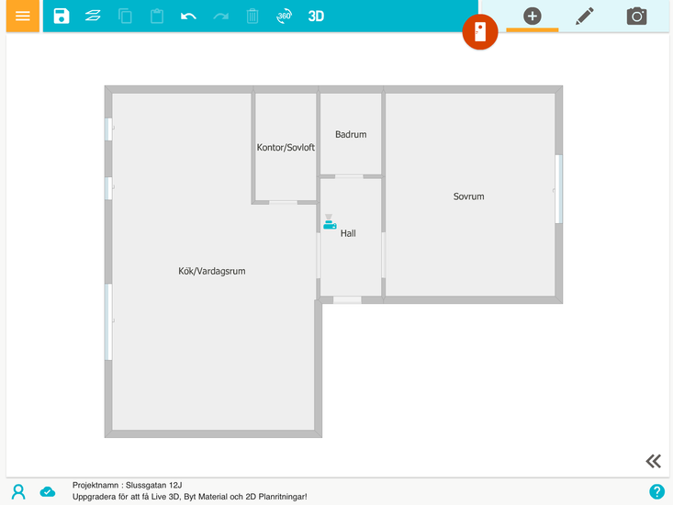The height and width of the screenshot is (505, 673).
Task: Open the user account icon
Action: pyautogui.click(x=18, y=491)
